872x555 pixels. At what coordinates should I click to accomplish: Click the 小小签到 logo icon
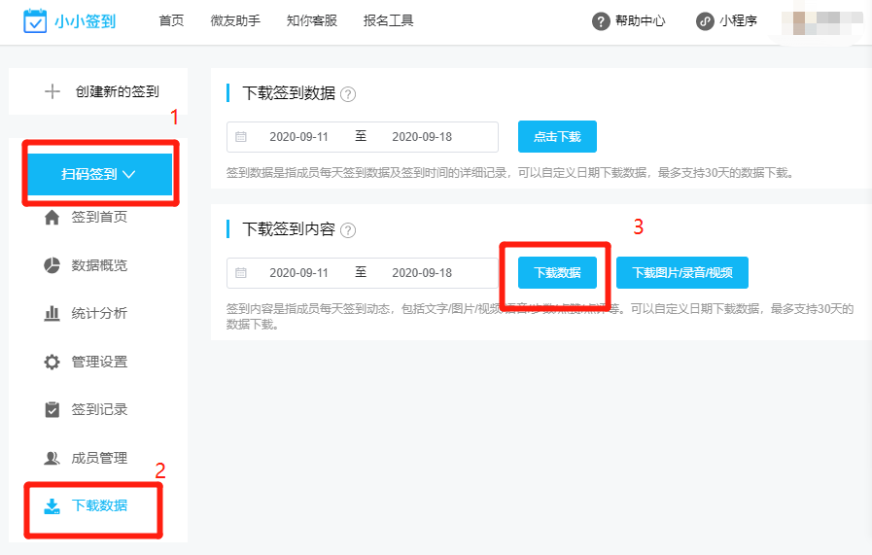coord(35,21)
